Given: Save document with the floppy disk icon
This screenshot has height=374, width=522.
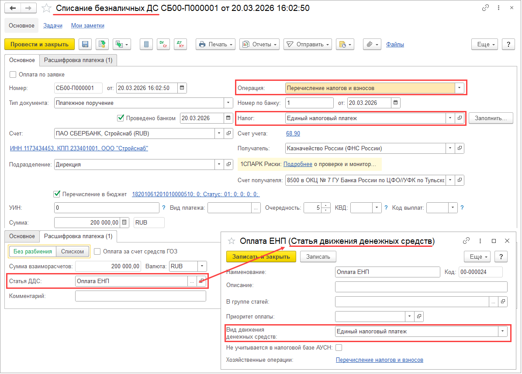Looking at the screenshot, I should pyautogui.click(x=85, y=44).
